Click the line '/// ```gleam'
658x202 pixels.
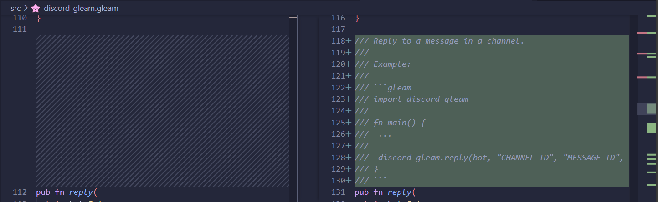tap(383, 88)
